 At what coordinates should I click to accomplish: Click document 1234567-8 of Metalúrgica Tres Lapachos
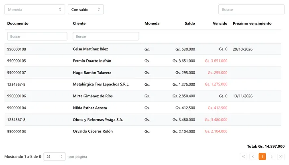tap(16, 85)
